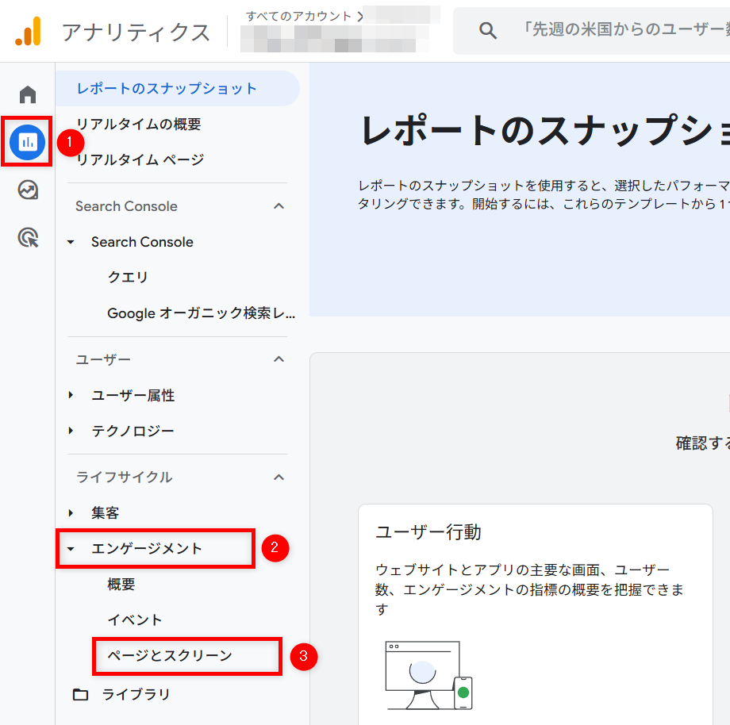Open the Explore icon in left rail
This screenshot has height=725, width=730.
[28, 190]
